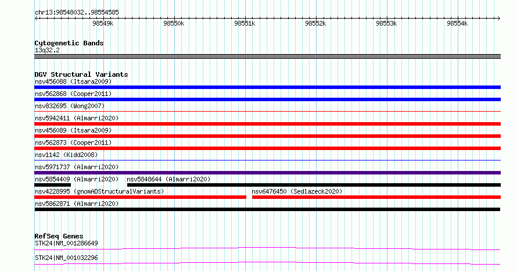
Task: Click the black bar under nsv5848644 (Almarri2020)
Action: [x=314, y=185]
